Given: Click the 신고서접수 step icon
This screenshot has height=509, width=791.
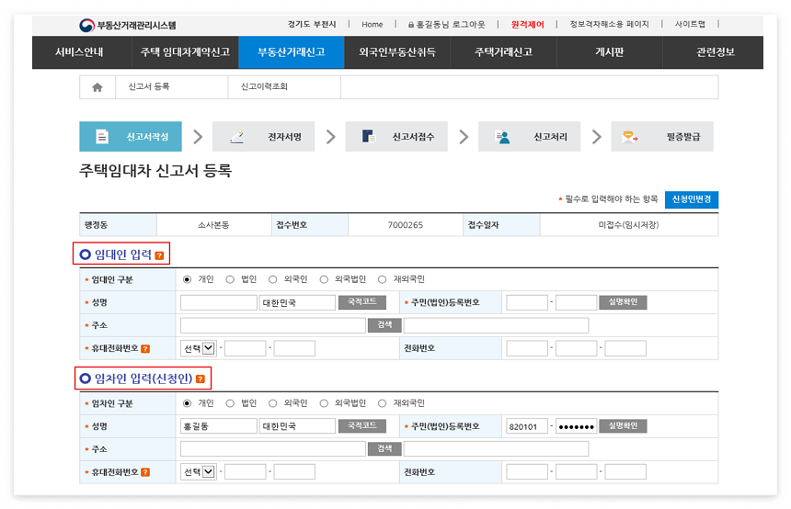Looking at the screenshot, I should [369, 137].
